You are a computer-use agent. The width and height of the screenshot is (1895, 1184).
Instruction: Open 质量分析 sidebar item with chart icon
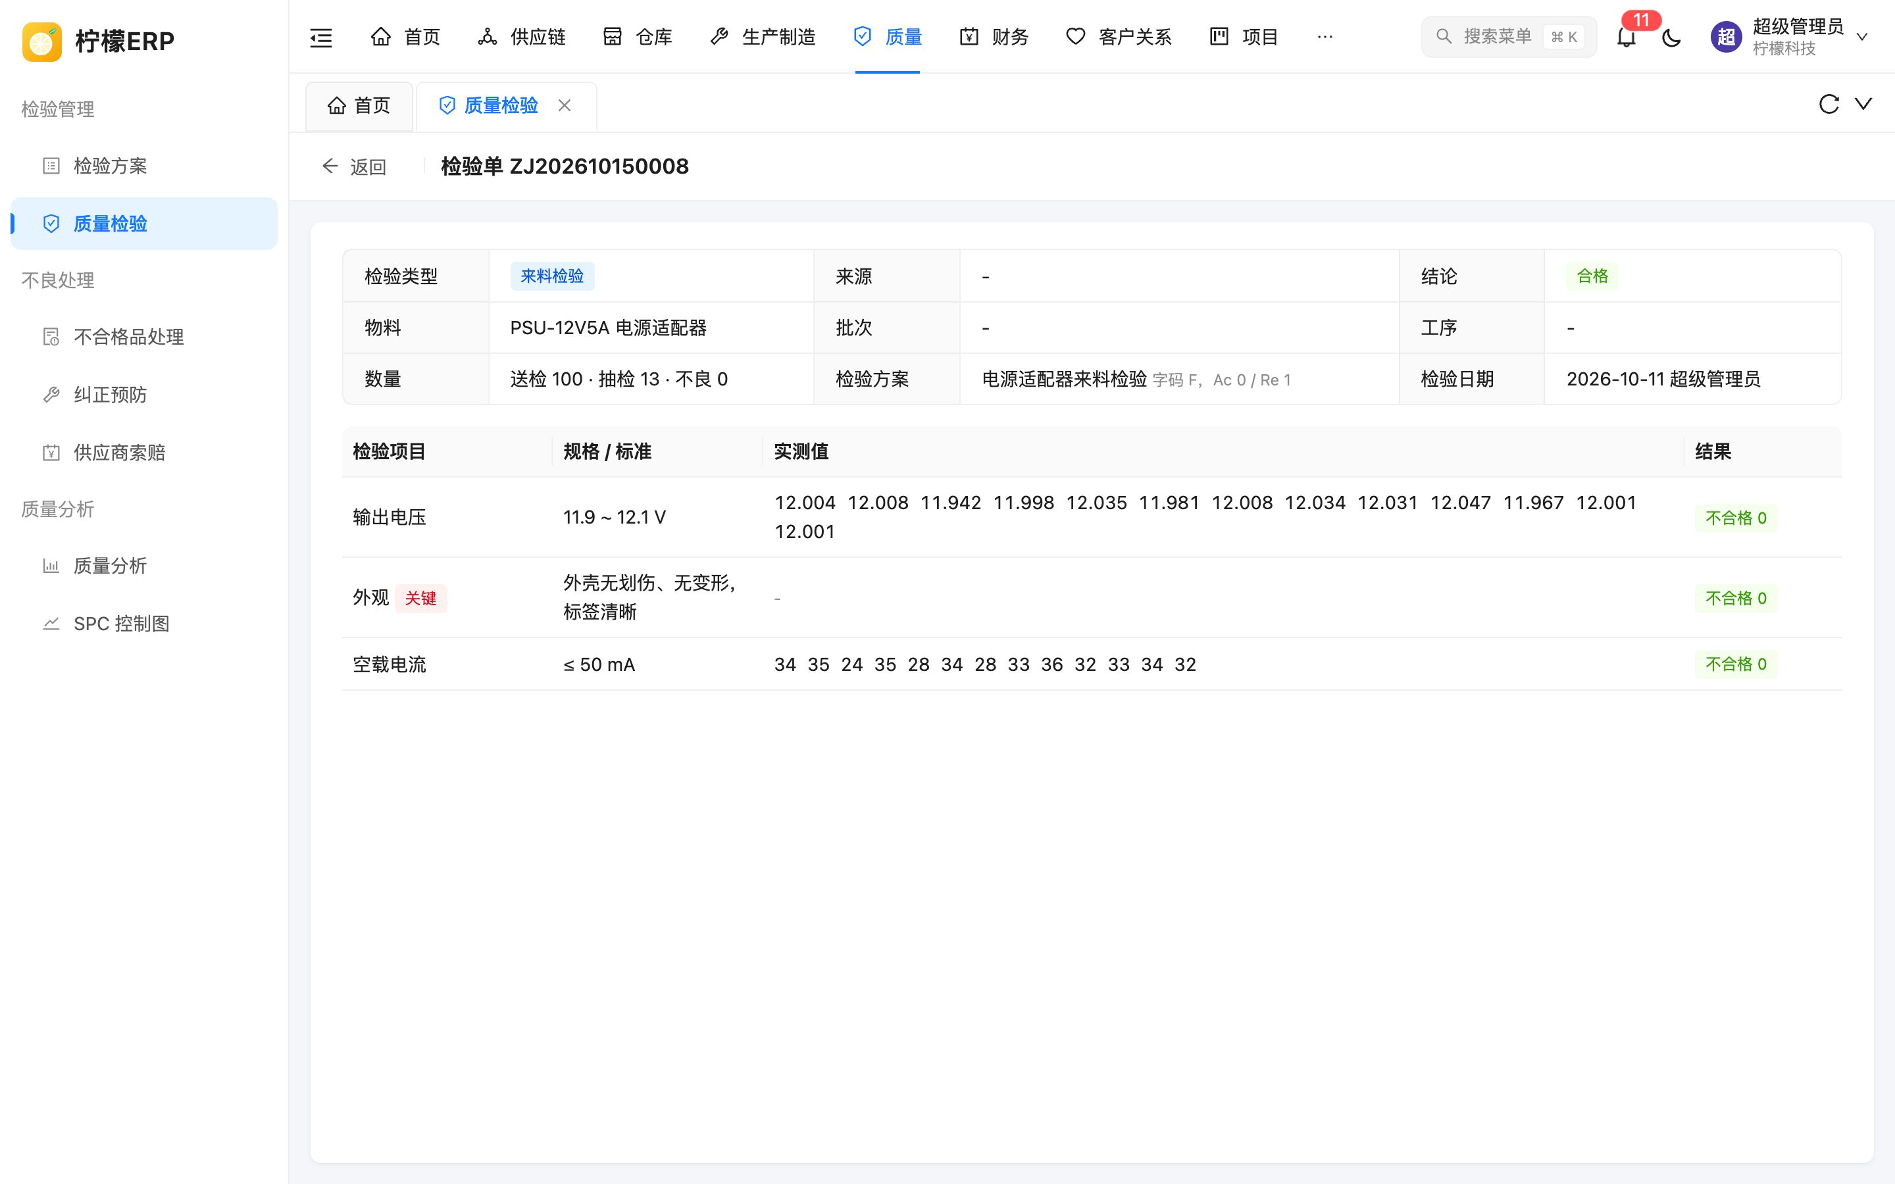(x=144, y=566)
